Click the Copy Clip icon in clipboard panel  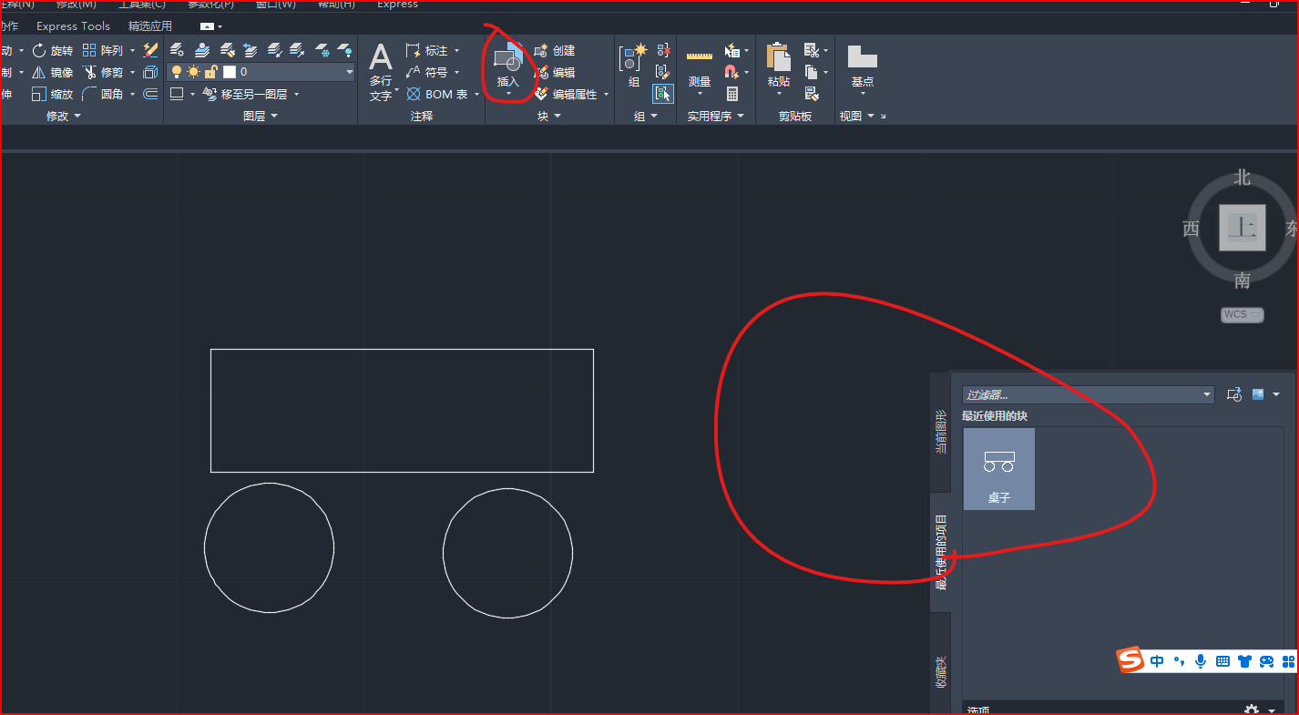[x=812, y=72]
